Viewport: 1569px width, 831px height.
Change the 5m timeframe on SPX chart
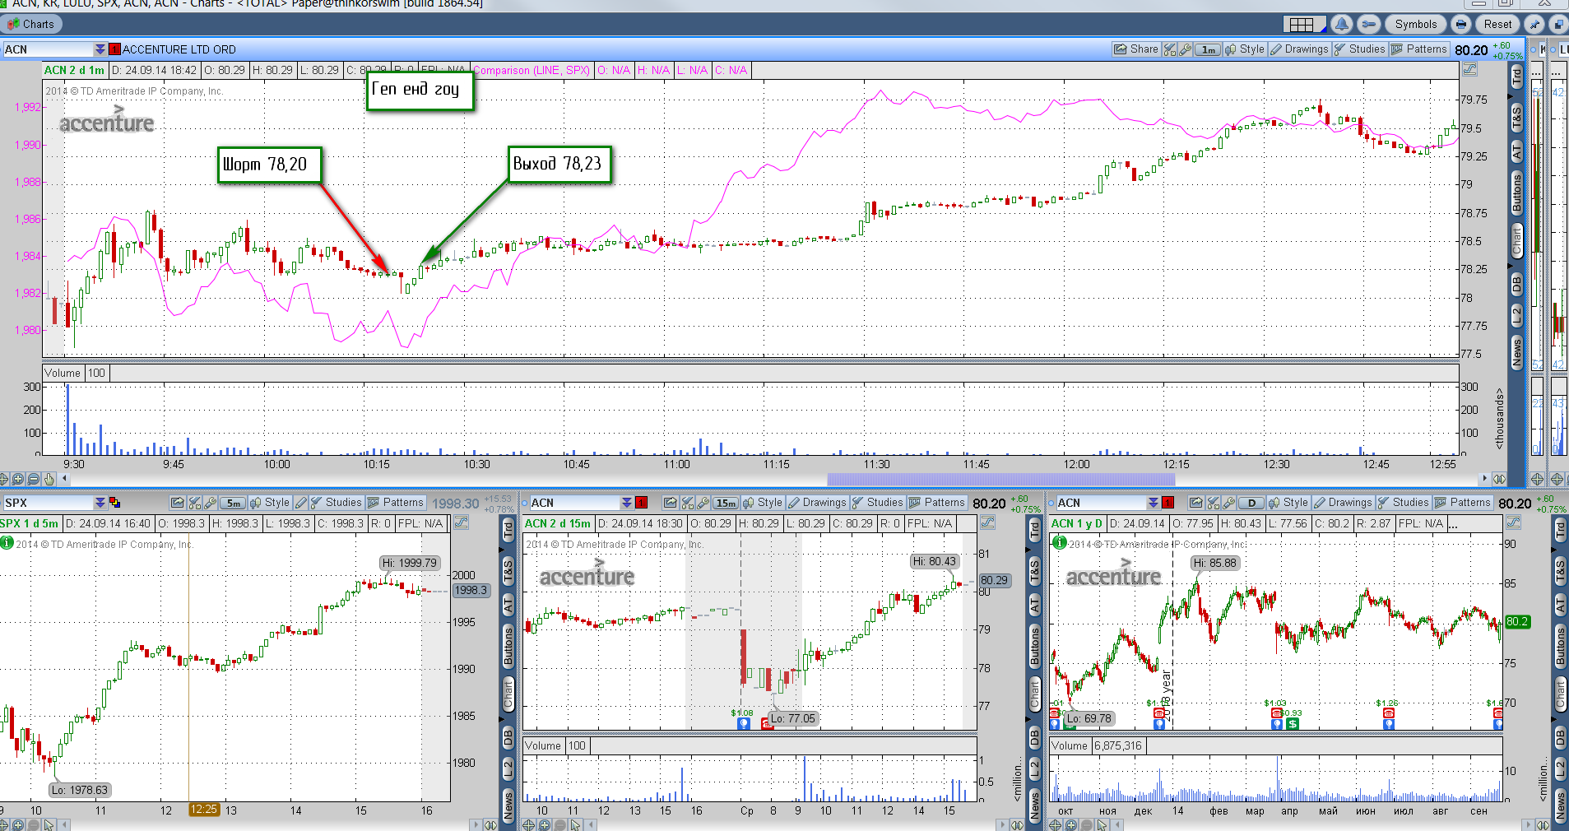(233, 503)
